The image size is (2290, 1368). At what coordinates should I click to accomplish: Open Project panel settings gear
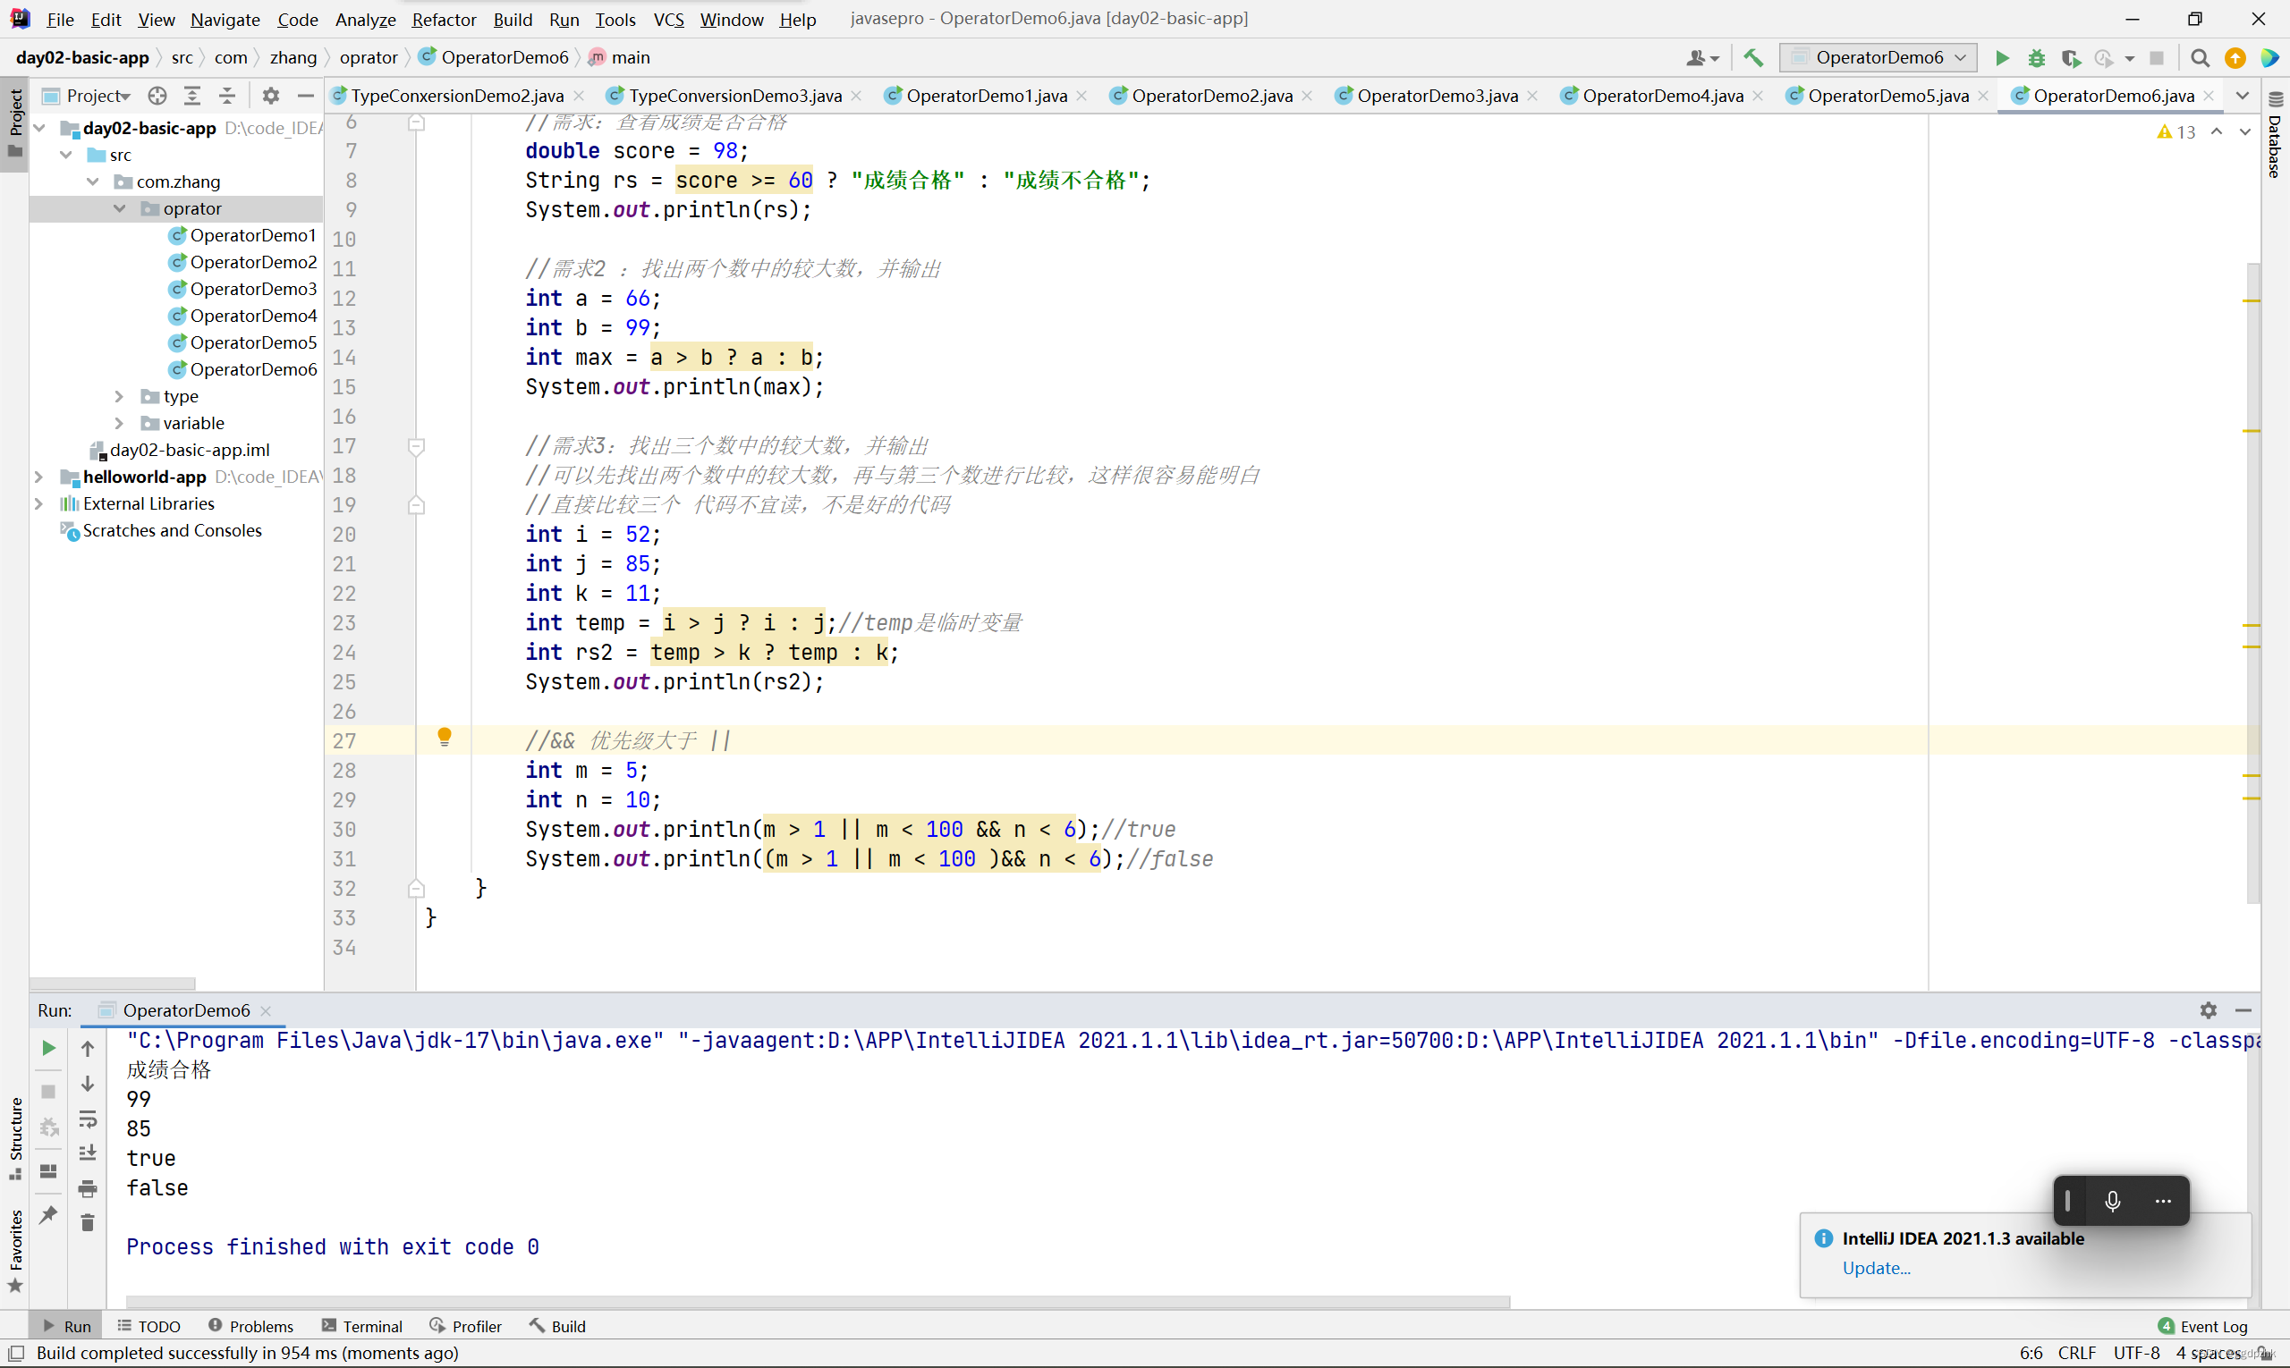click(270, 95)
